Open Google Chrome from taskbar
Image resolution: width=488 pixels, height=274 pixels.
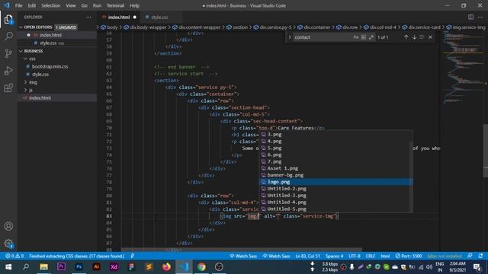tap(201, 267)
